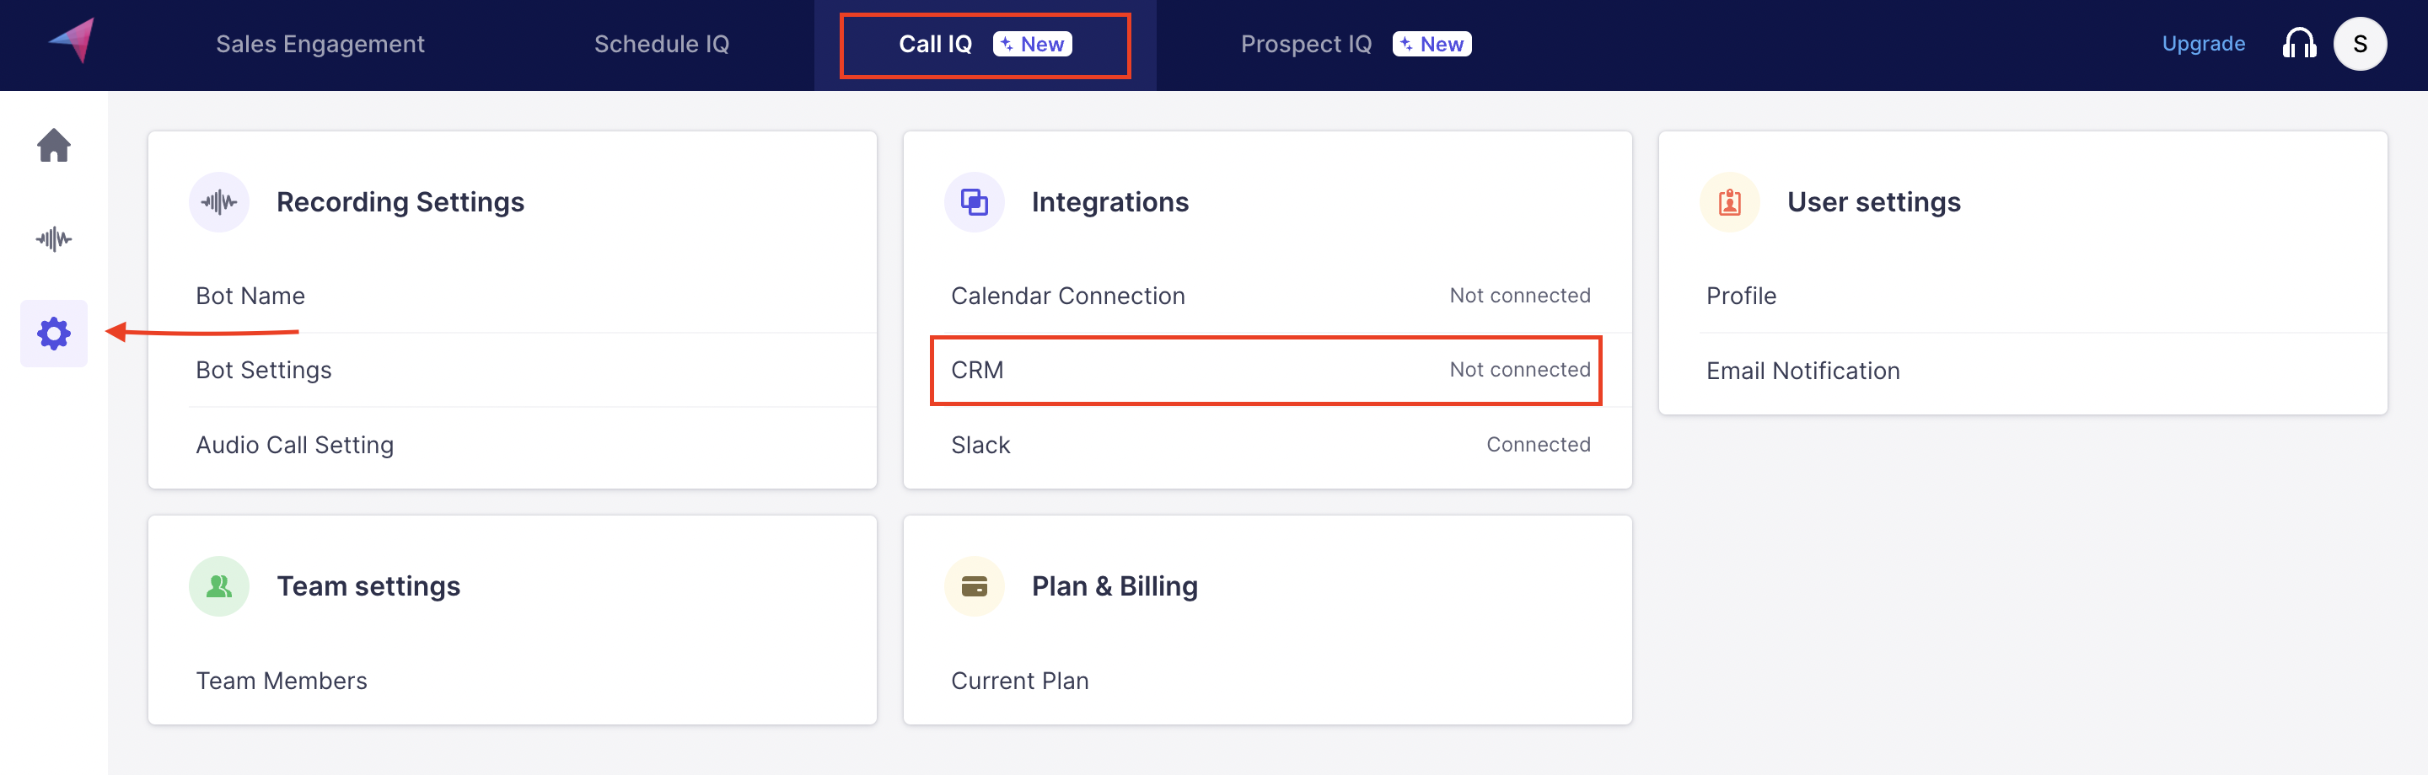The height and width of the screenshot is (775, 2428).
Task: Open Audio Call Setting
Action: pyautogui.click(x=294, y=445)
